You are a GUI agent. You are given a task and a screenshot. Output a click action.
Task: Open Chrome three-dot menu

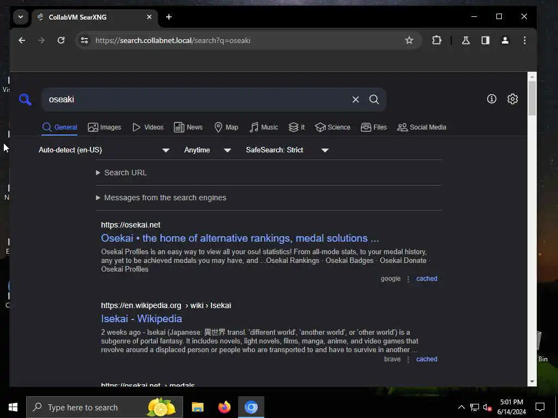point(525,40)
